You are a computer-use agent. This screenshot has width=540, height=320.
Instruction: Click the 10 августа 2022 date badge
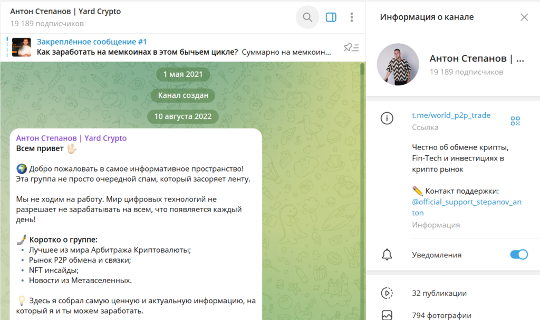coord(183,116)
